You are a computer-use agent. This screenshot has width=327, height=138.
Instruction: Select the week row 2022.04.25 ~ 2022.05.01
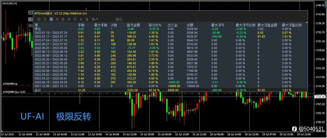click(170, 78)
